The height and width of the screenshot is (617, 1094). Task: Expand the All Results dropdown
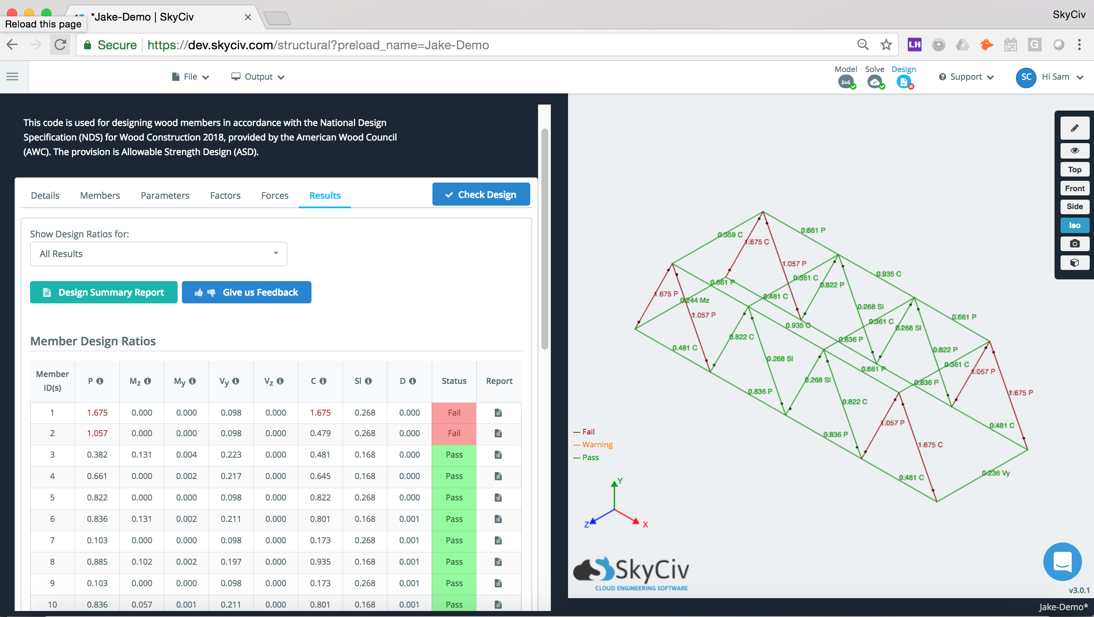tap(157, 254)
